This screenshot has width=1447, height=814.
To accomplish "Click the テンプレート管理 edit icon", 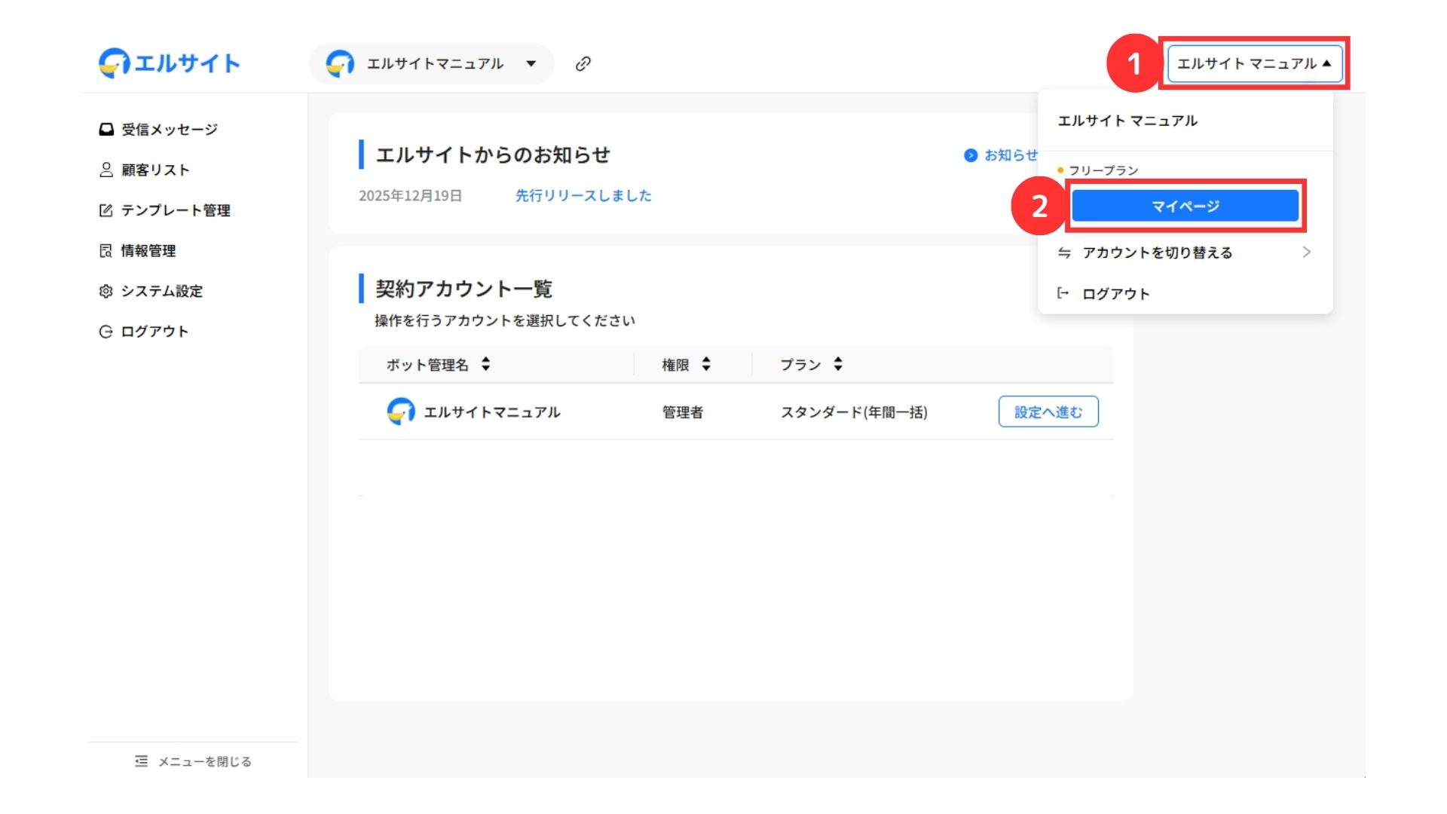I will point(106,210).
